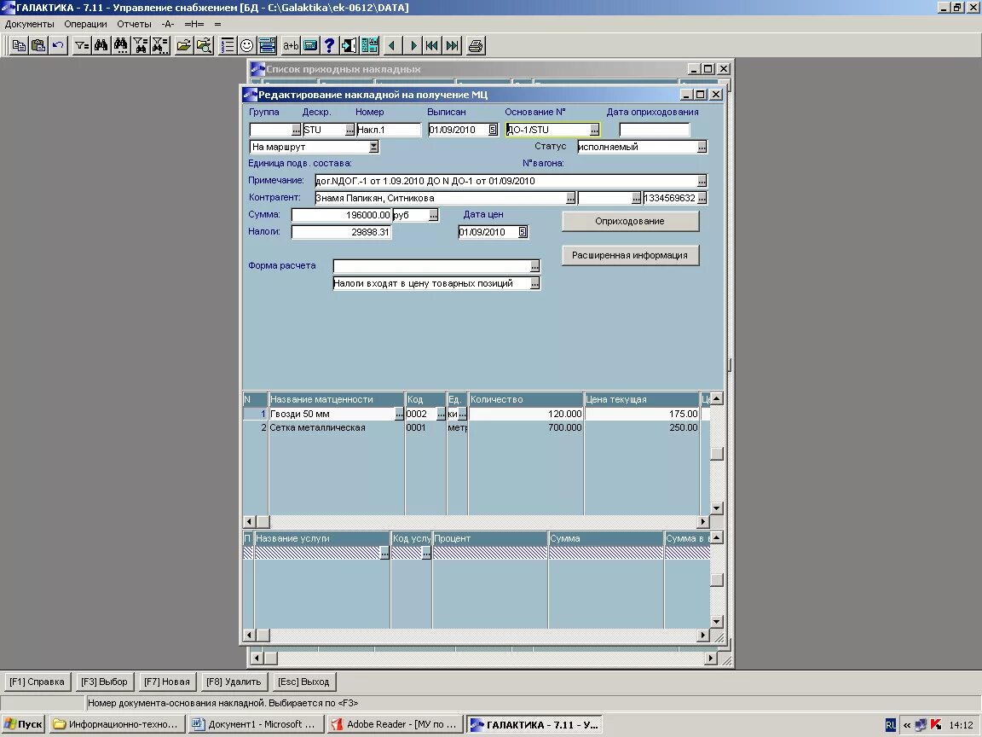
Task: Open the Дата цен calendar button
Action: tap(523, 232)
